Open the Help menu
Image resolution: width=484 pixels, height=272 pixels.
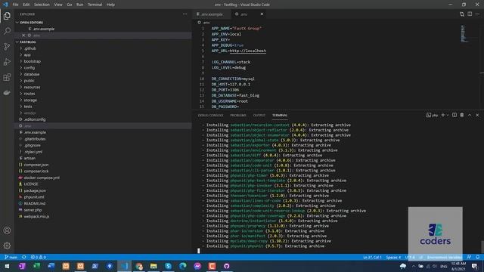tap(110, 5)
